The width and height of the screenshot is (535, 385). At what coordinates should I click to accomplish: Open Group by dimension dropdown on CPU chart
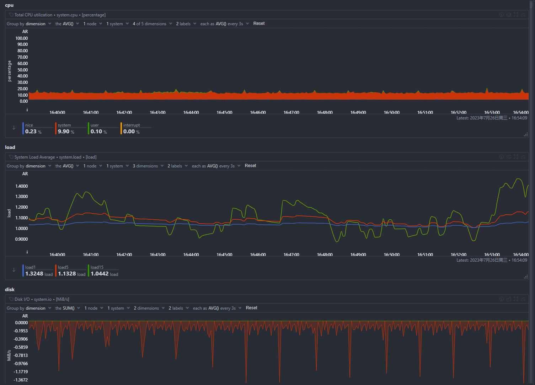[x=29, y=24]
